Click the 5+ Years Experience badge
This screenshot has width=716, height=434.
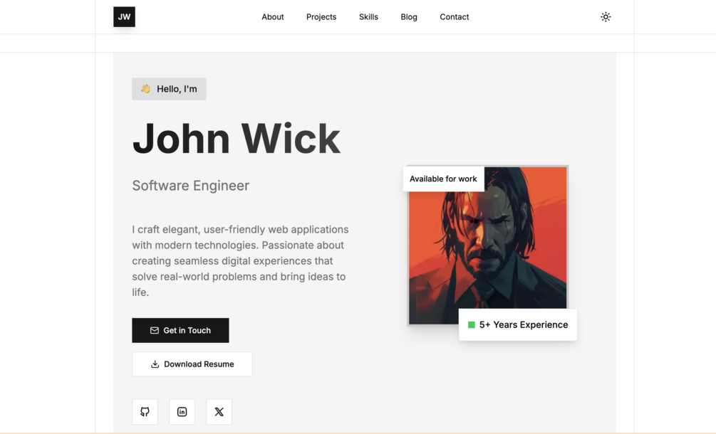pos(518,324)
